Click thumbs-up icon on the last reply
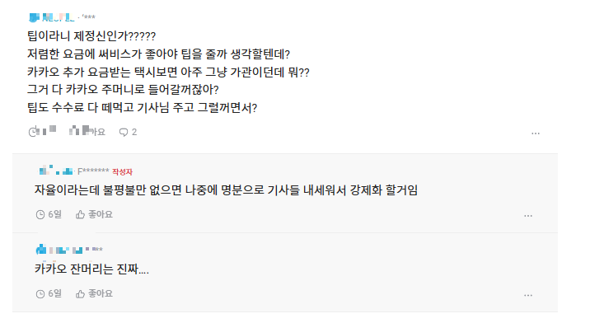The width and height of the screenshot is (590, 323). [x=80, y=294]
